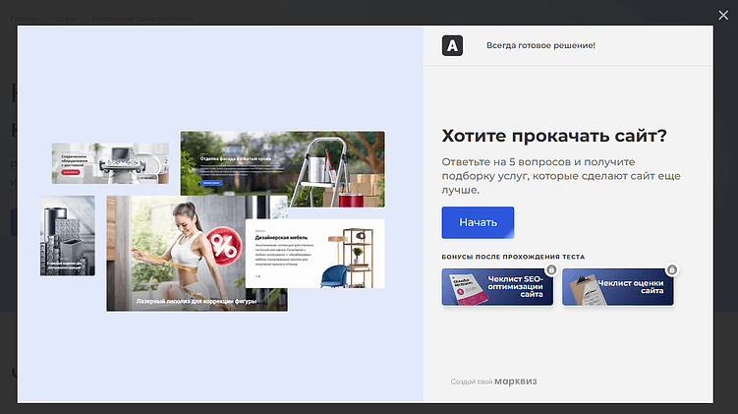Screen dimensions: 738x414
Task: Click the БОНУСЫ ПОСЛЕ ПРОХОЖДЕНИЯ ТЕСТА label
Action: pos(513,257)
